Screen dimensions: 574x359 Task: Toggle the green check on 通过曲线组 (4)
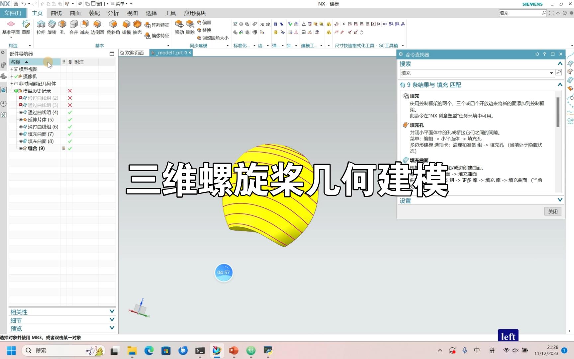(69, 112)
